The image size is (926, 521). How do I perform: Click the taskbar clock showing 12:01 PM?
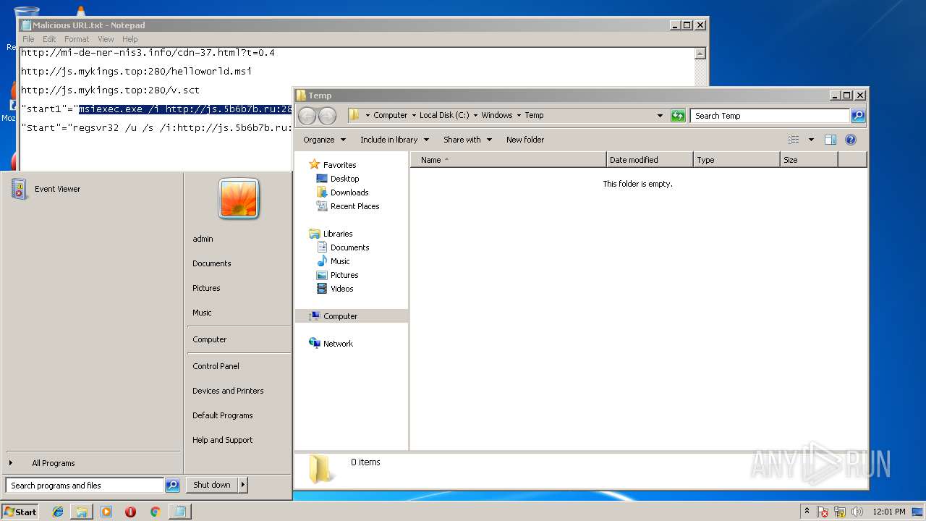pyautogui.click(x=889, y=512)
